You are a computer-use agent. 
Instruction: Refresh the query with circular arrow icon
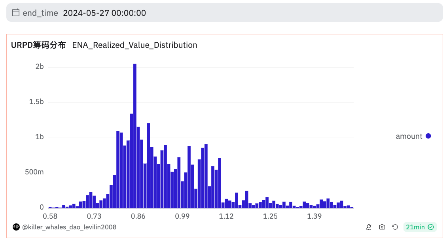[x=395, y=227]
